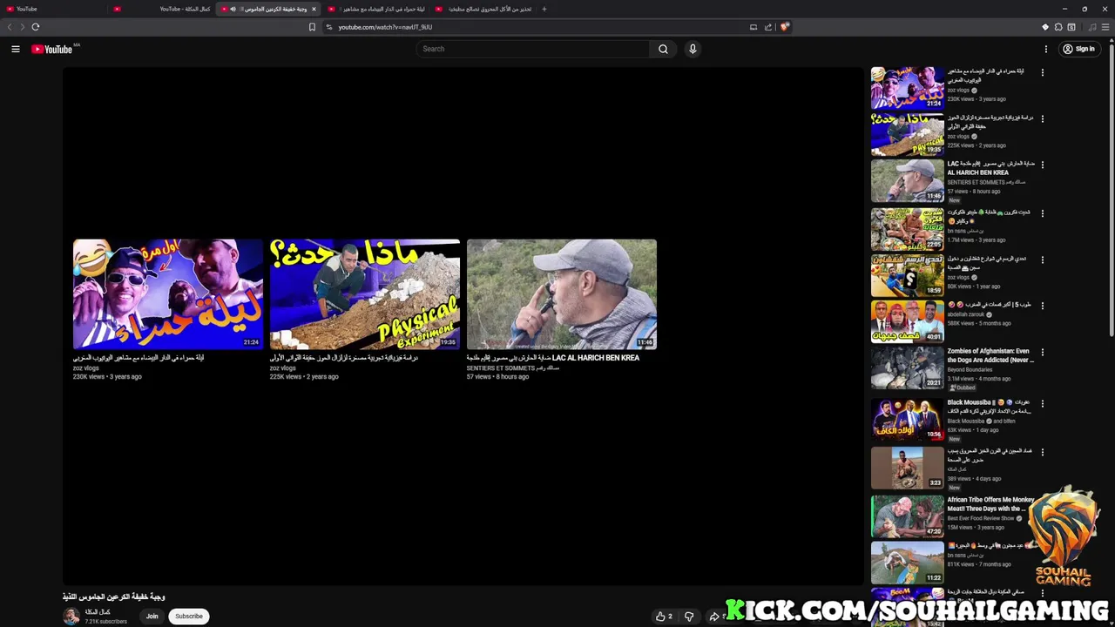The width and height of the screenshot is (1115, 627).
Task: Open options menu for 'Zombies of Afghanistan' video
Action: pos(1042,354)
